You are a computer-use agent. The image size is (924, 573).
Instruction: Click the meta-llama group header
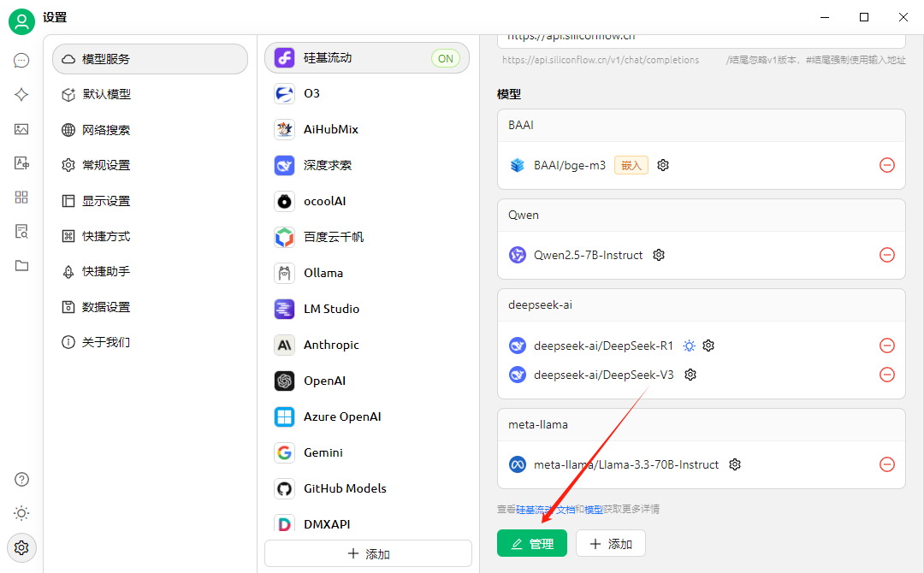[x=702, y=424]
